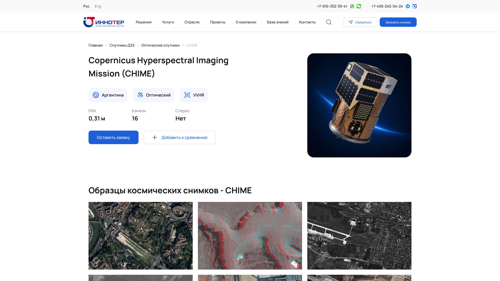The width and height of the screenshot is (500, 281).
Task: Open the Проекты menu
Action: 218,22
